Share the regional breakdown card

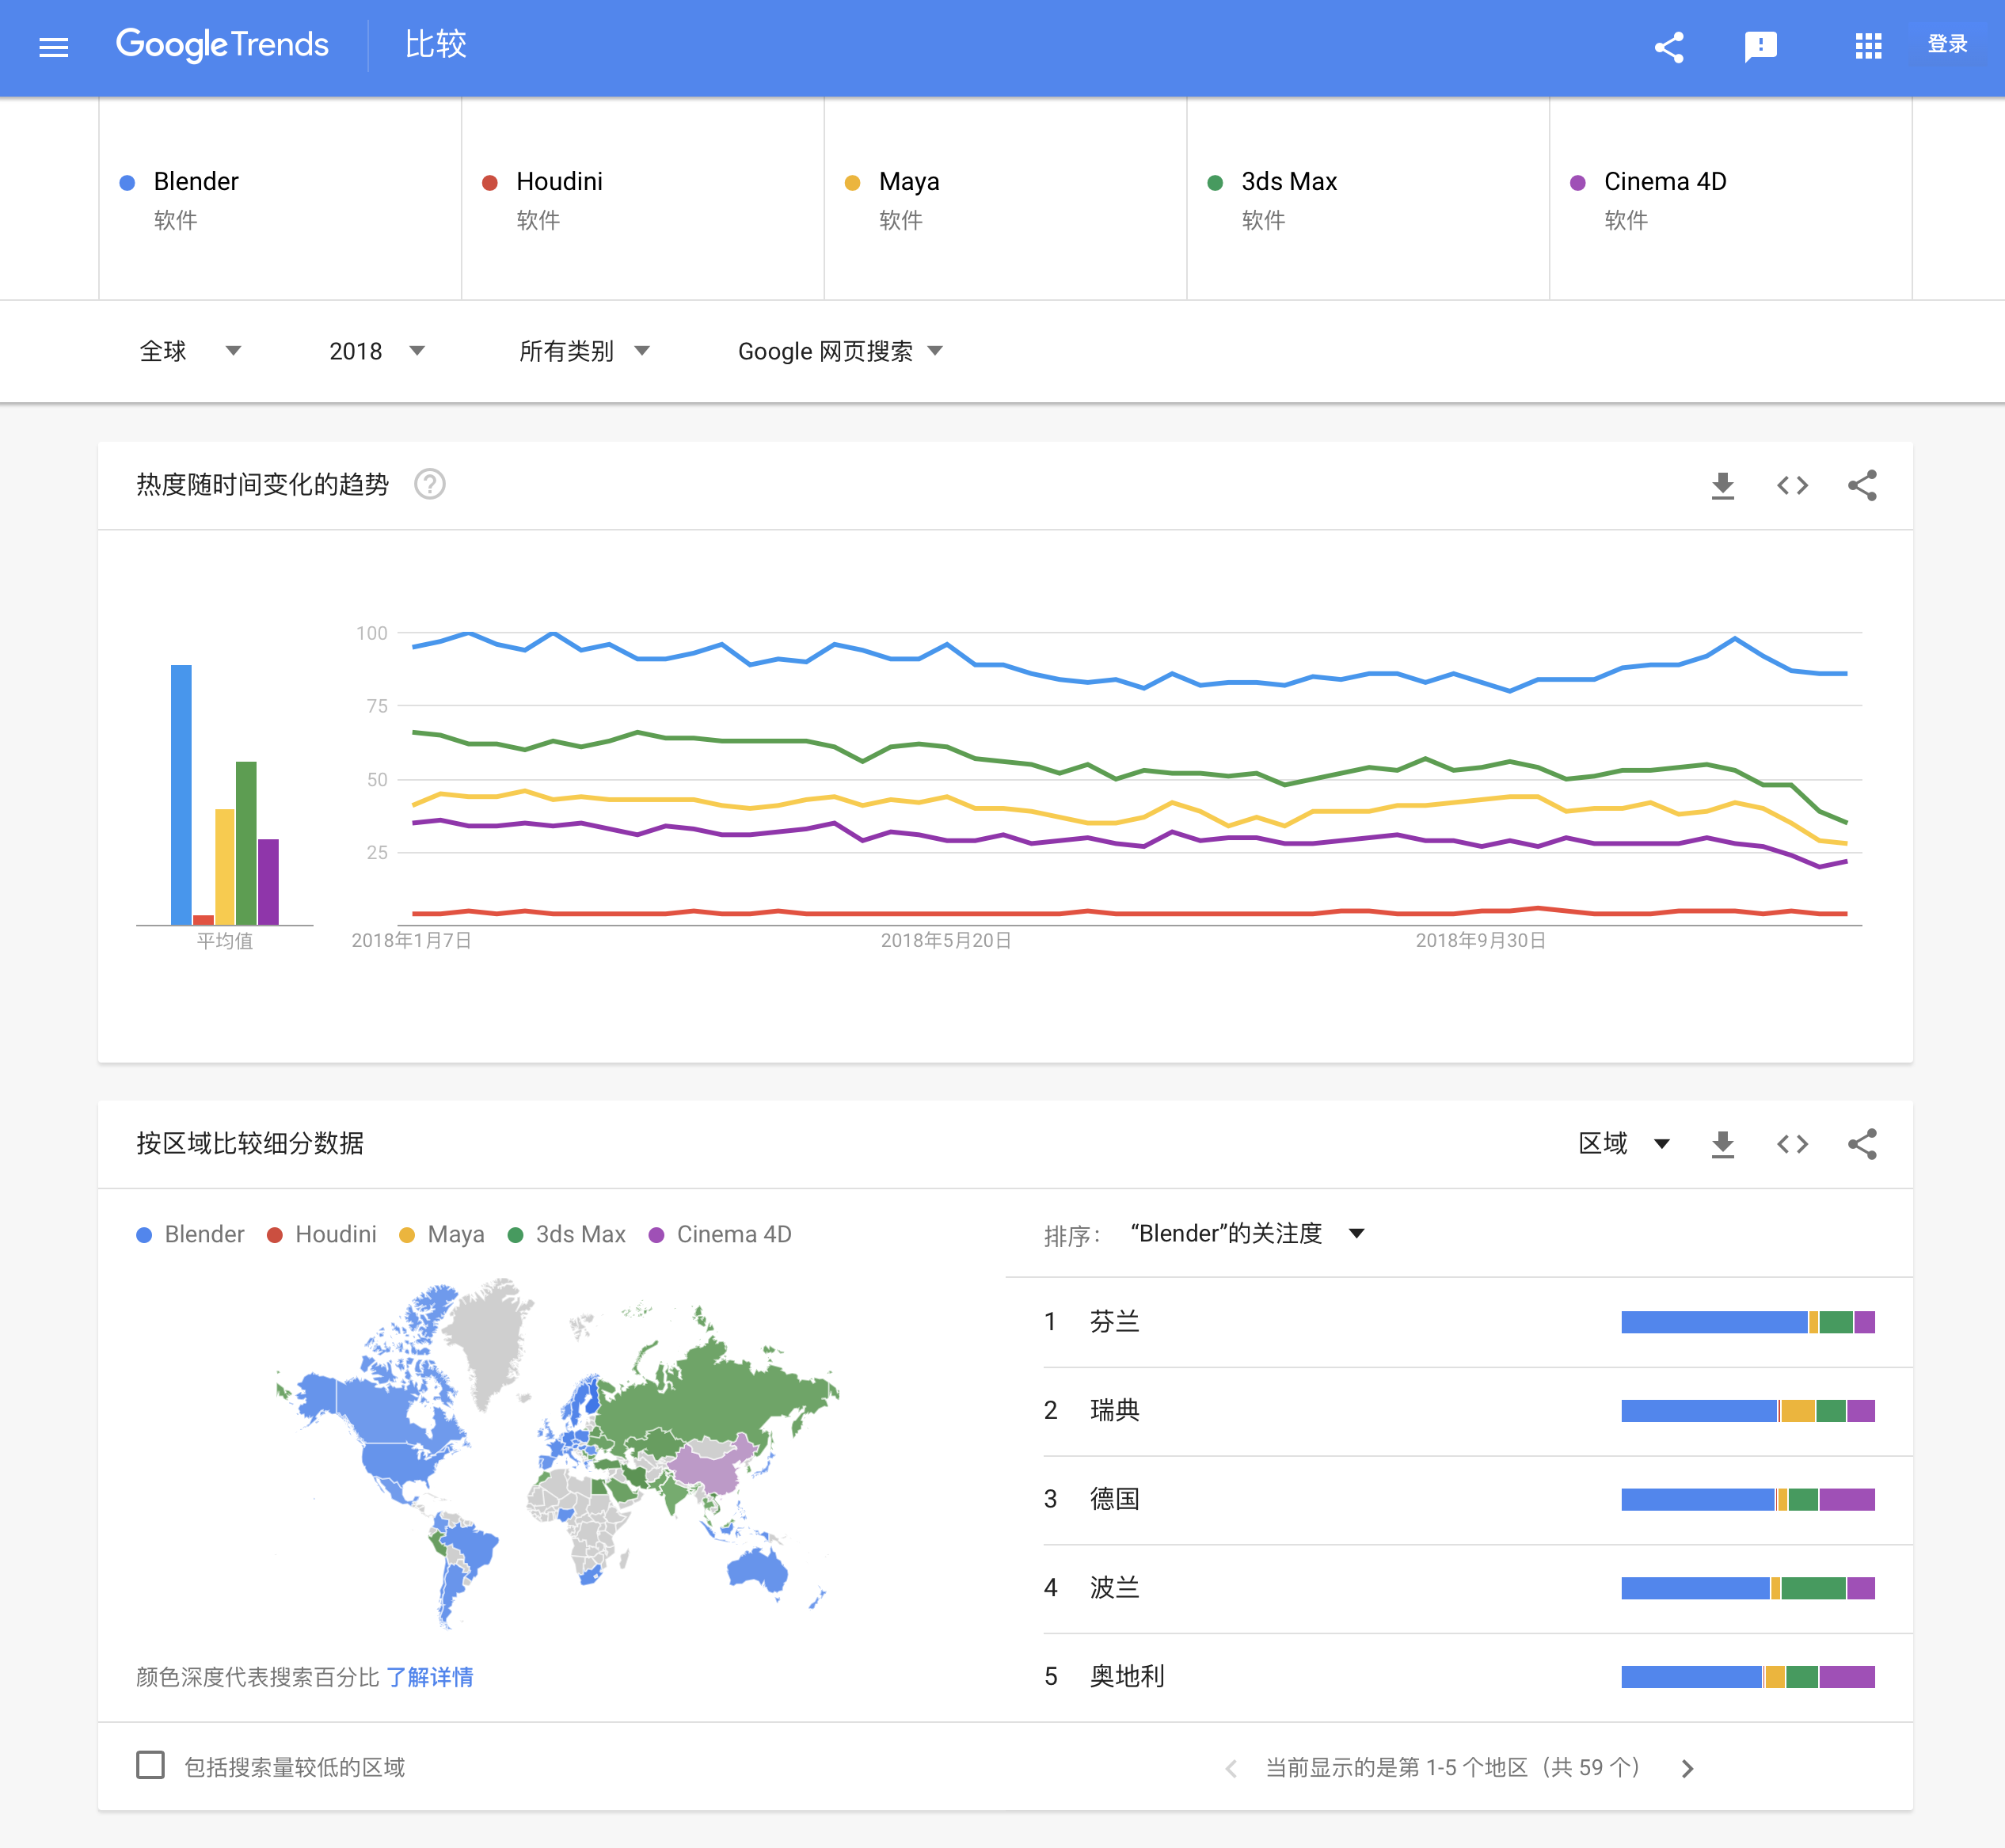click(1862, 1144)
